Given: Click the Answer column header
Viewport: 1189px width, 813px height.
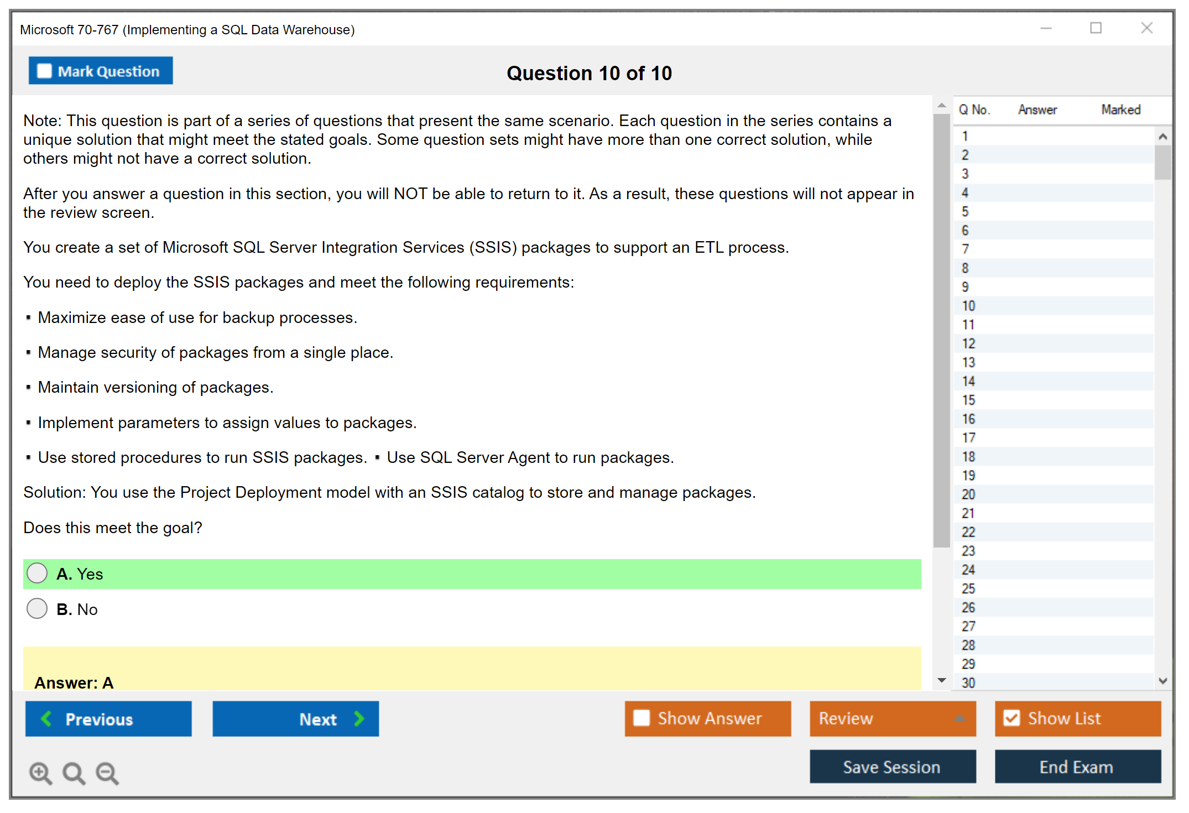Looking at the screenshot, I should (1037, 110).
